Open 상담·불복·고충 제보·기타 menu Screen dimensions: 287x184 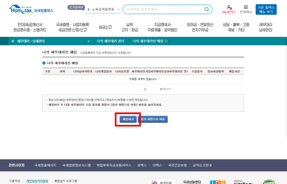pos(236,27)
